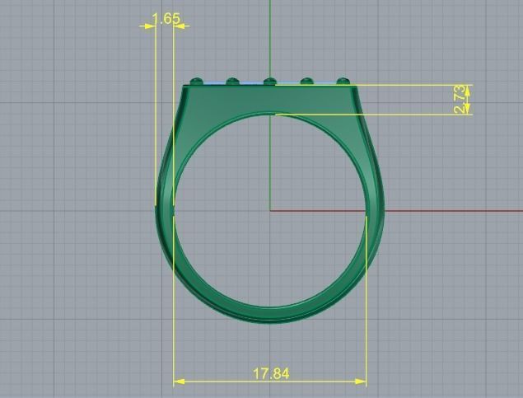
Task: Select the 17.84 dimension text
Action: (x=271, y=373)
